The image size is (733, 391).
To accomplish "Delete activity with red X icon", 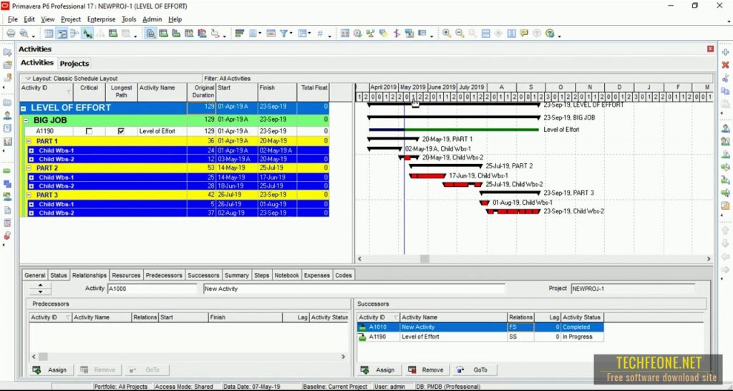I will tap(725, 65).
